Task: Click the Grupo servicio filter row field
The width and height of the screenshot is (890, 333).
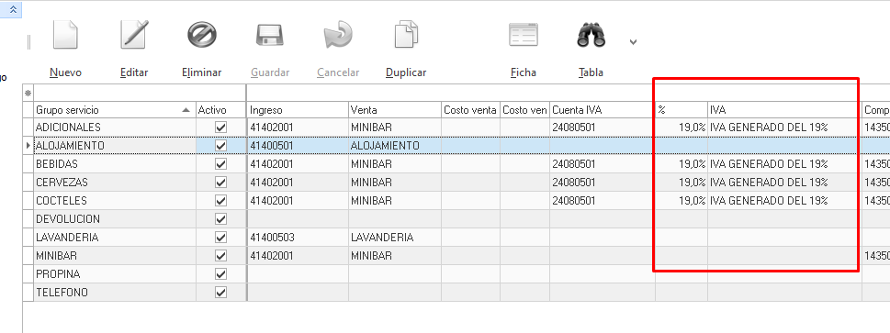Action: pos(140,93)
